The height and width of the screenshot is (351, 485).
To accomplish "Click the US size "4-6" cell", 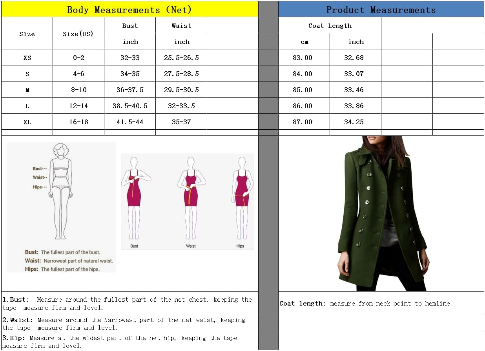I will [78, 74].
